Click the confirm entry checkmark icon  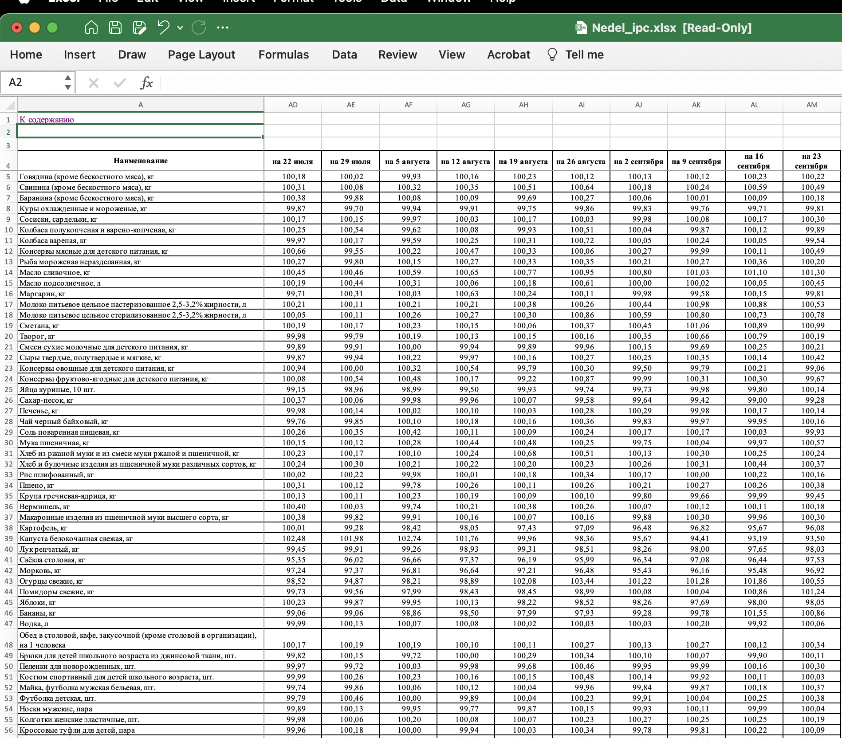click(x=119, y=82)
